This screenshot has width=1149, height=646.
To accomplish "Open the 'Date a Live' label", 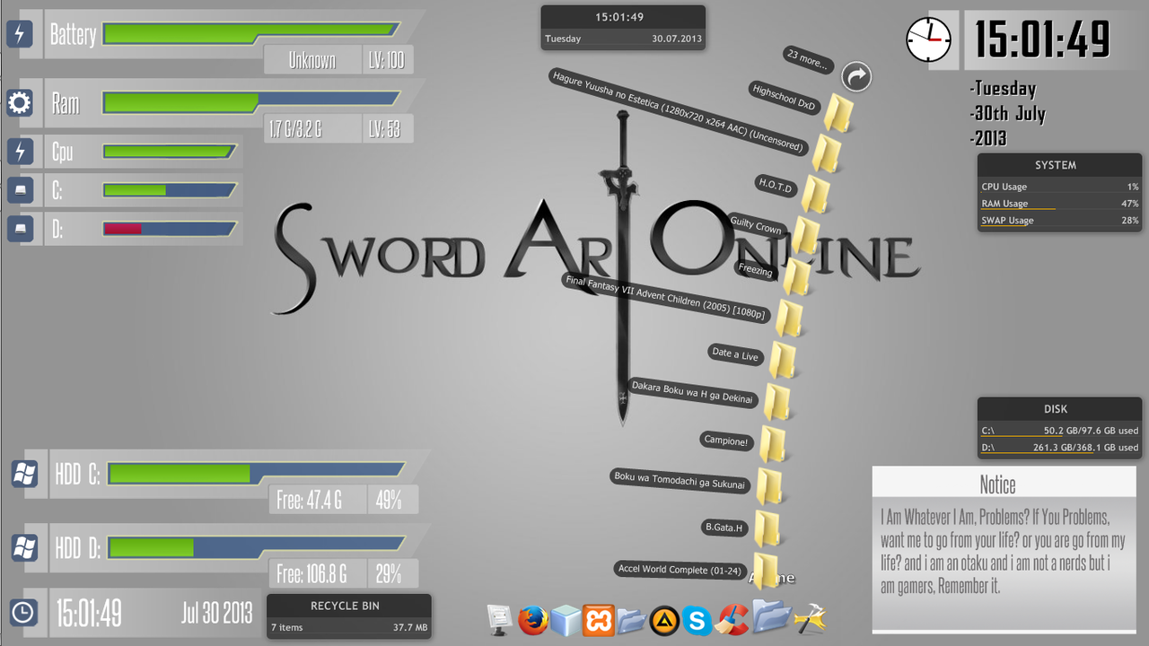I will [735, 354].
